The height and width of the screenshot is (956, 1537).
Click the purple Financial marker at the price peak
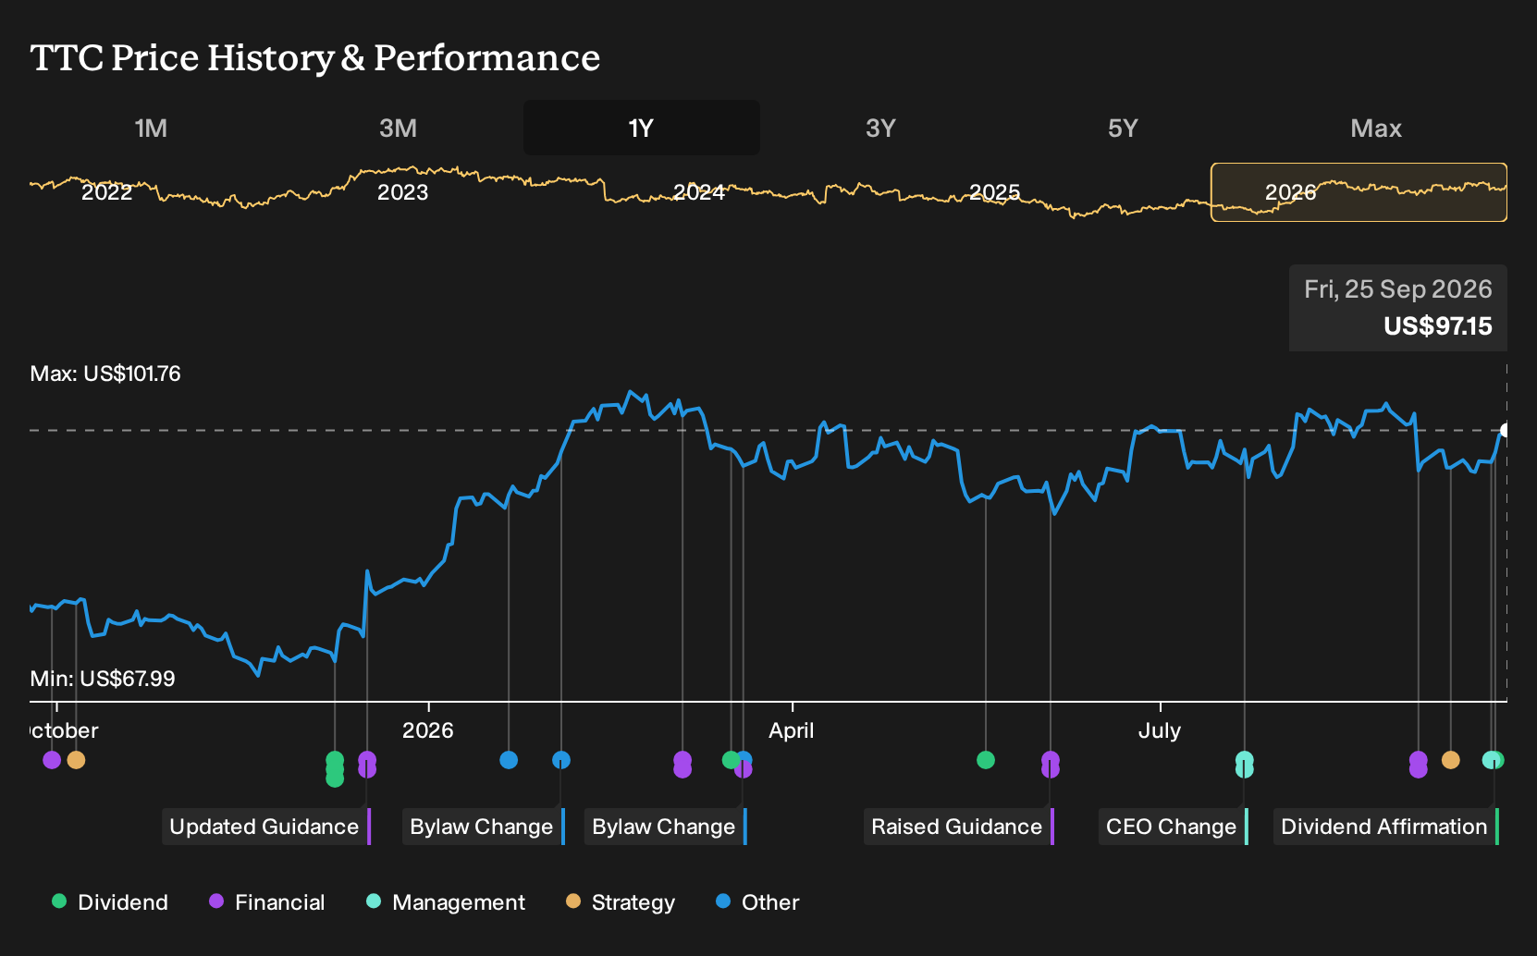tap(682, 765)
